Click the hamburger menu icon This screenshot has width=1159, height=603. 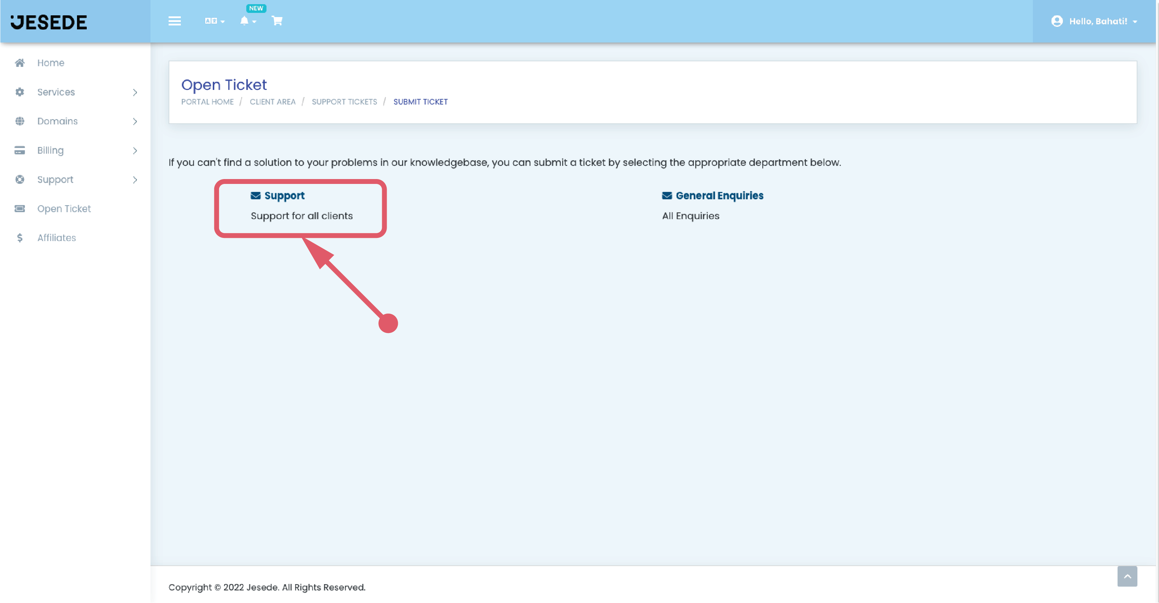(175, 21)
